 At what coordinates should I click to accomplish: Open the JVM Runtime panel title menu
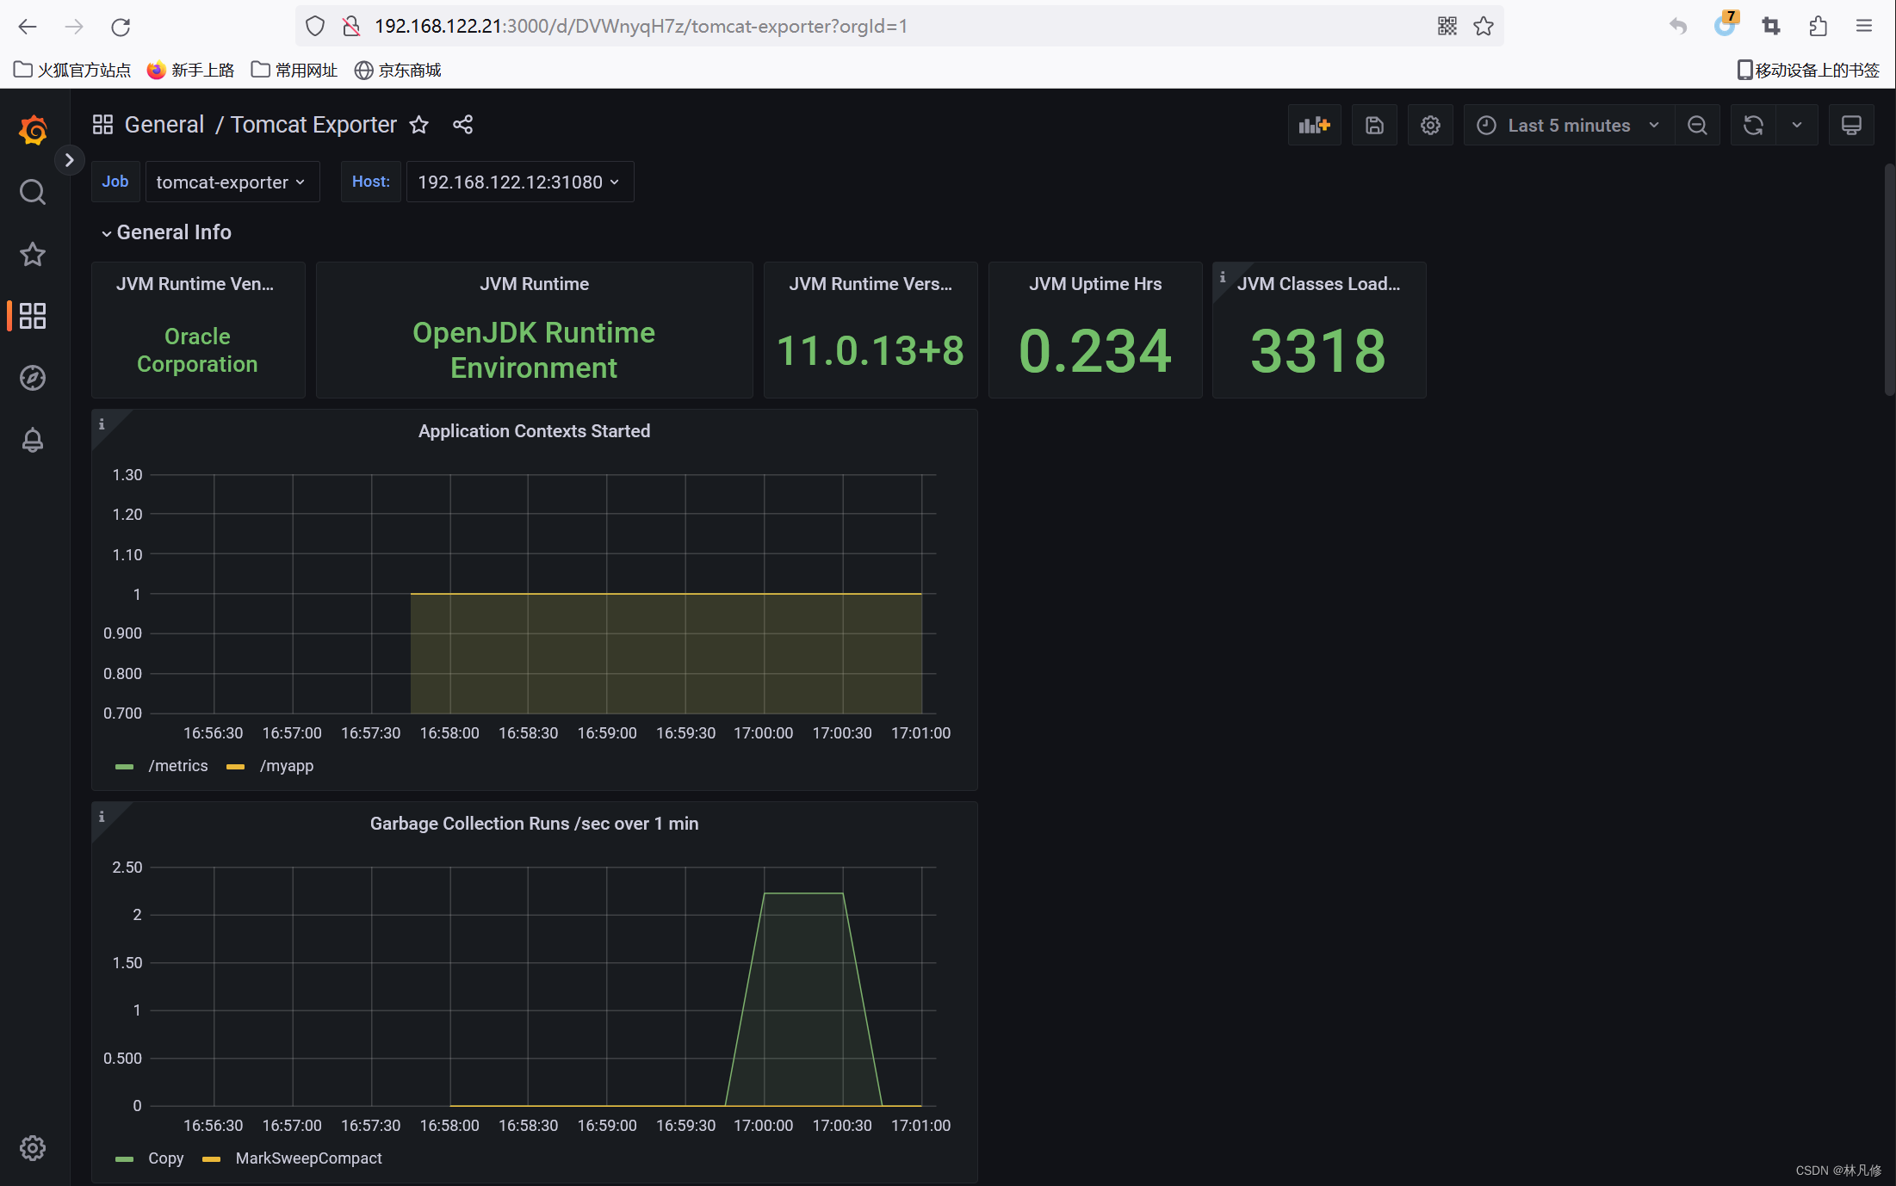coord(534,284)
